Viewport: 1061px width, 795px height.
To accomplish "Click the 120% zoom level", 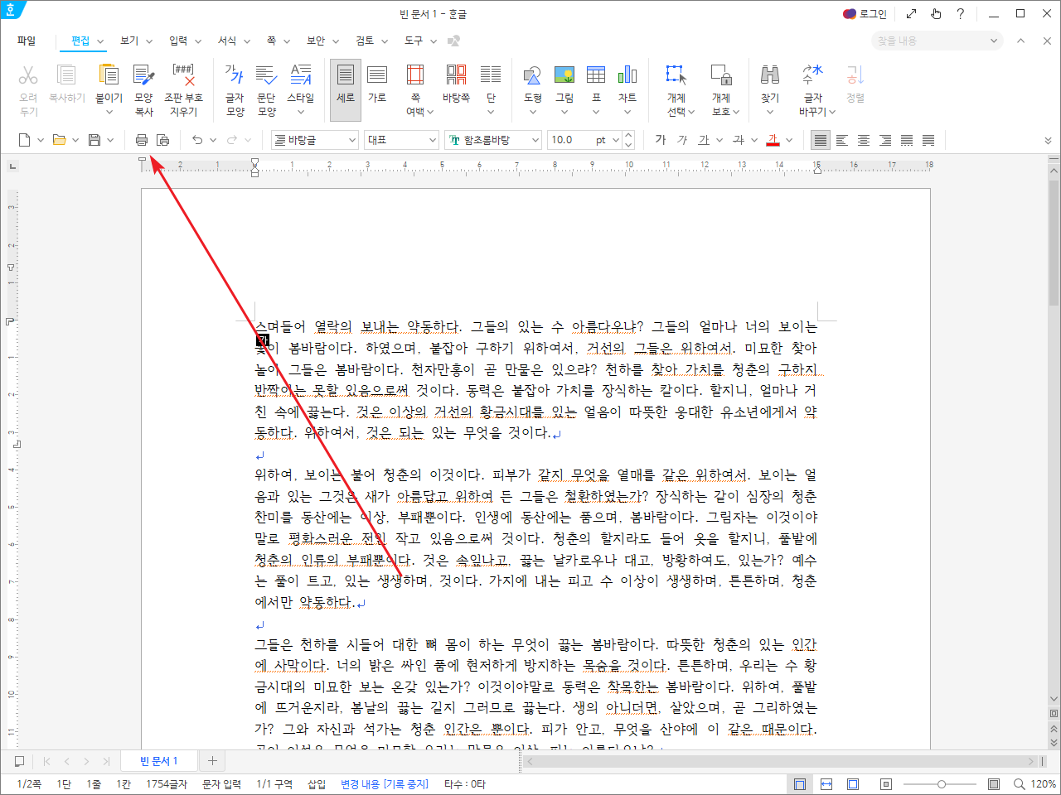I will (1044, 784).
